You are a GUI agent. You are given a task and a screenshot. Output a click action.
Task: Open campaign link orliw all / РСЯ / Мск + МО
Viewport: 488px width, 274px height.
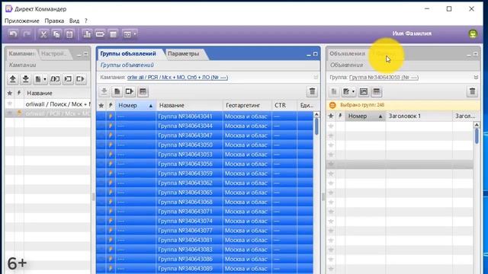coord(178,78)
